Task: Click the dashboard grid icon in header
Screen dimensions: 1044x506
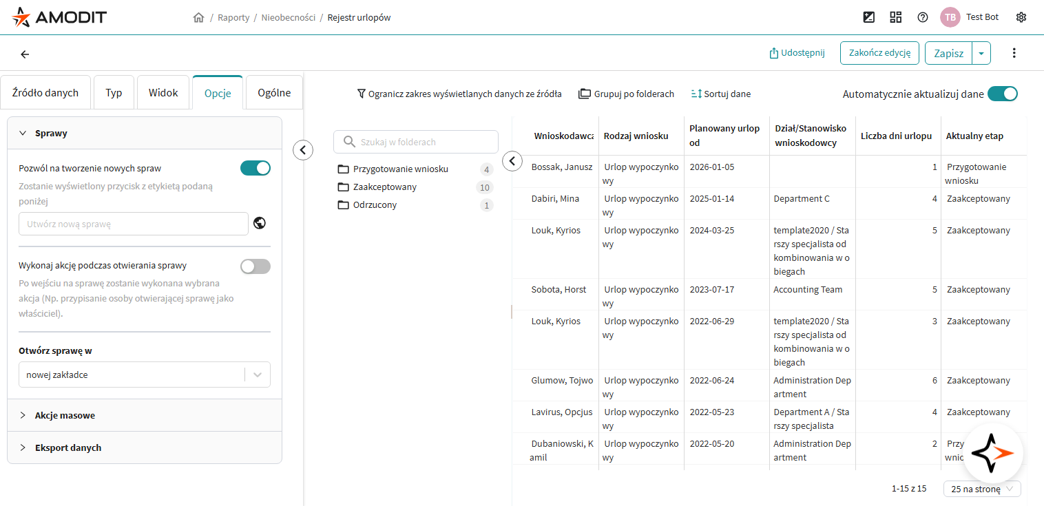Action: [x=896, y=17]
